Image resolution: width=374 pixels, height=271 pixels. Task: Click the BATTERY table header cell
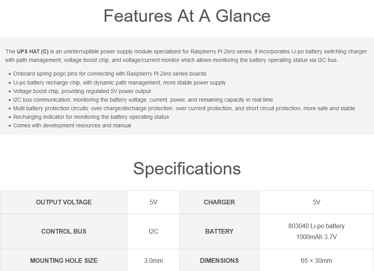coord(219,231)
